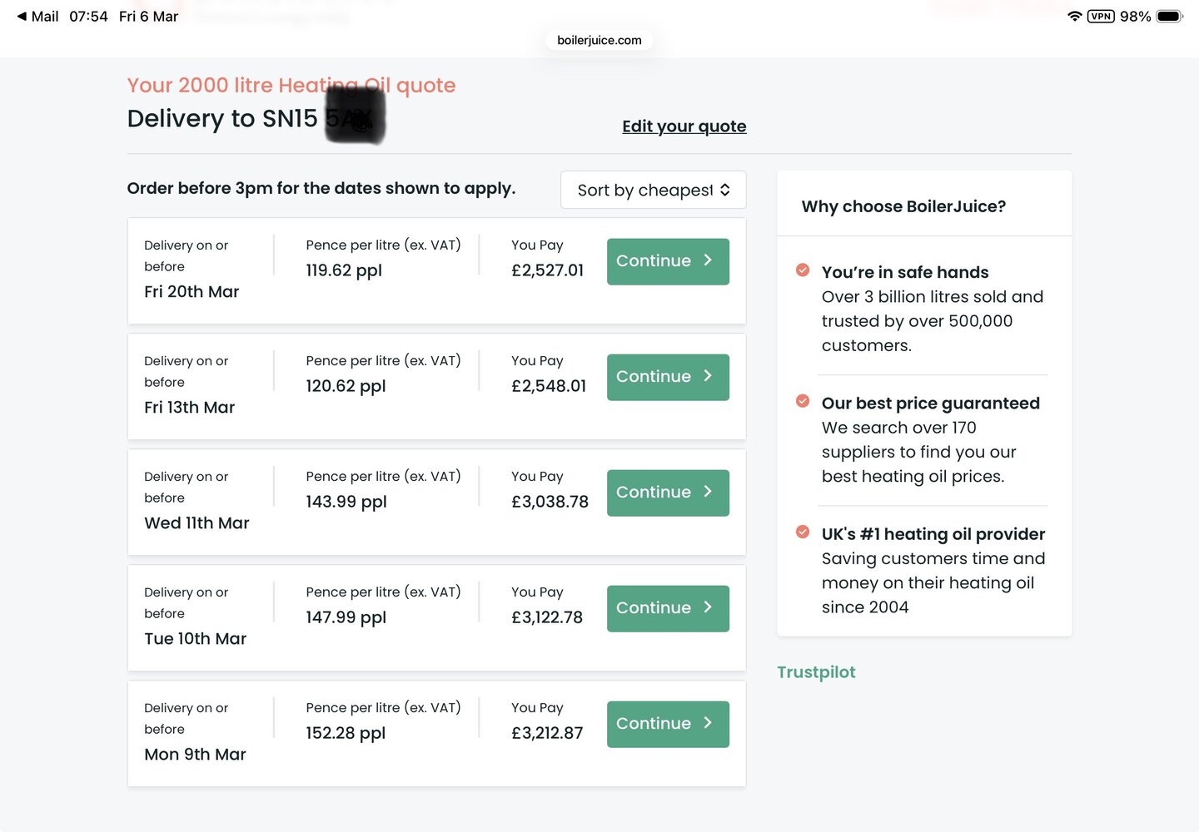
Task: Tap the Wi-Fi status icon
Action: (1074, 17)
